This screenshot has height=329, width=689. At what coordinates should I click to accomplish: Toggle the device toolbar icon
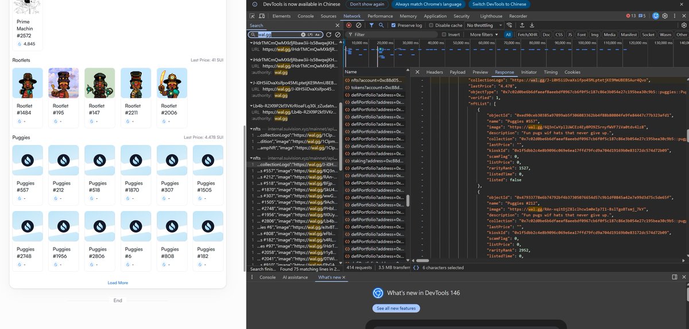point(263,16)
